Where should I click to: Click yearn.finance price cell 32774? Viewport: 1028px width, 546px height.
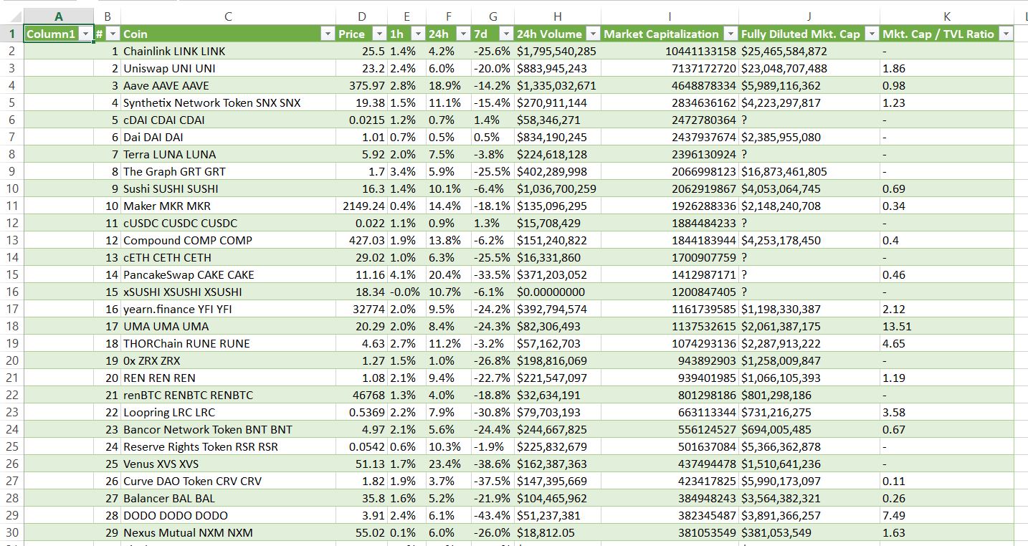coord(362,309)
